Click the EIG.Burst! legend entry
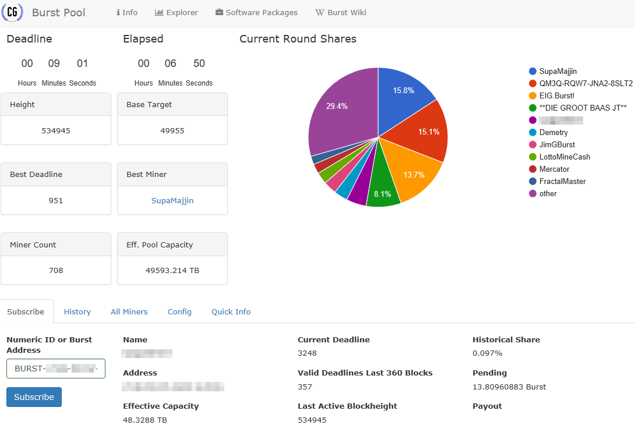Image resolution: width=635 pixels, height=432 pixels. 556,95
